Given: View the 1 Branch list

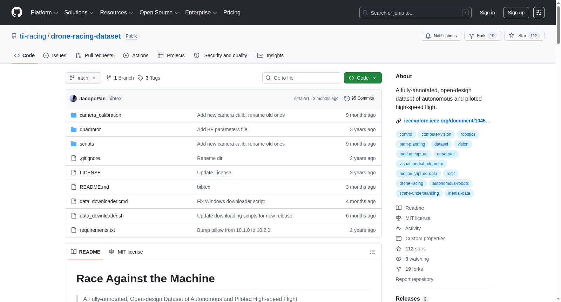Looking at the screenshot, I should pos(120,78).
